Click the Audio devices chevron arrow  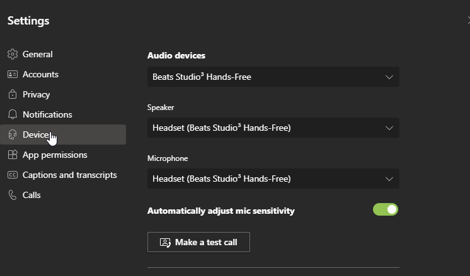(389, 77)
